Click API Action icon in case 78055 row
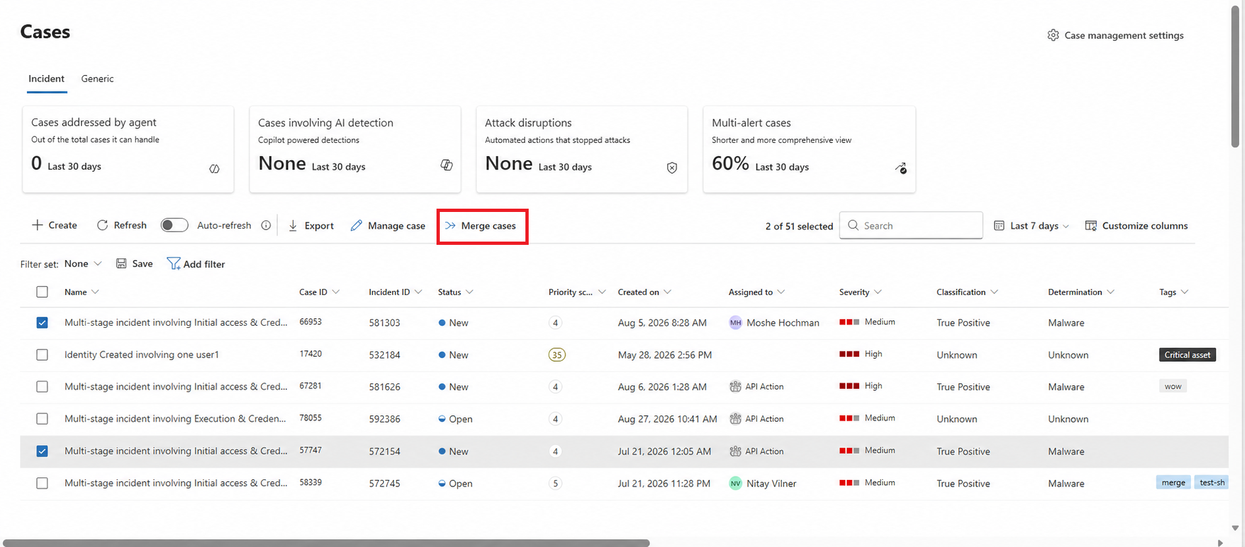The width and height of the screenshot is (1245, 547). (735, 419)
